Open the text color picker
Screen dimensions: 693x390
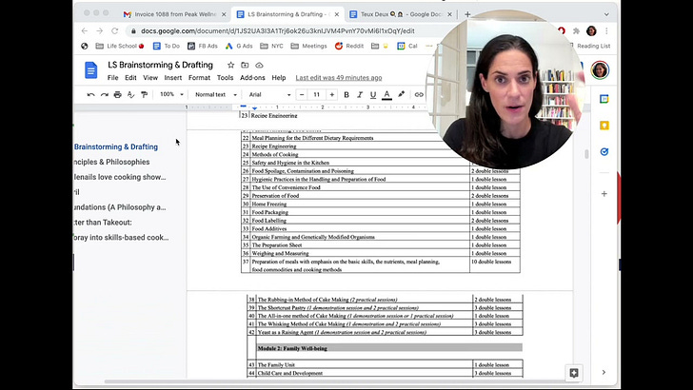coord(386,94)
